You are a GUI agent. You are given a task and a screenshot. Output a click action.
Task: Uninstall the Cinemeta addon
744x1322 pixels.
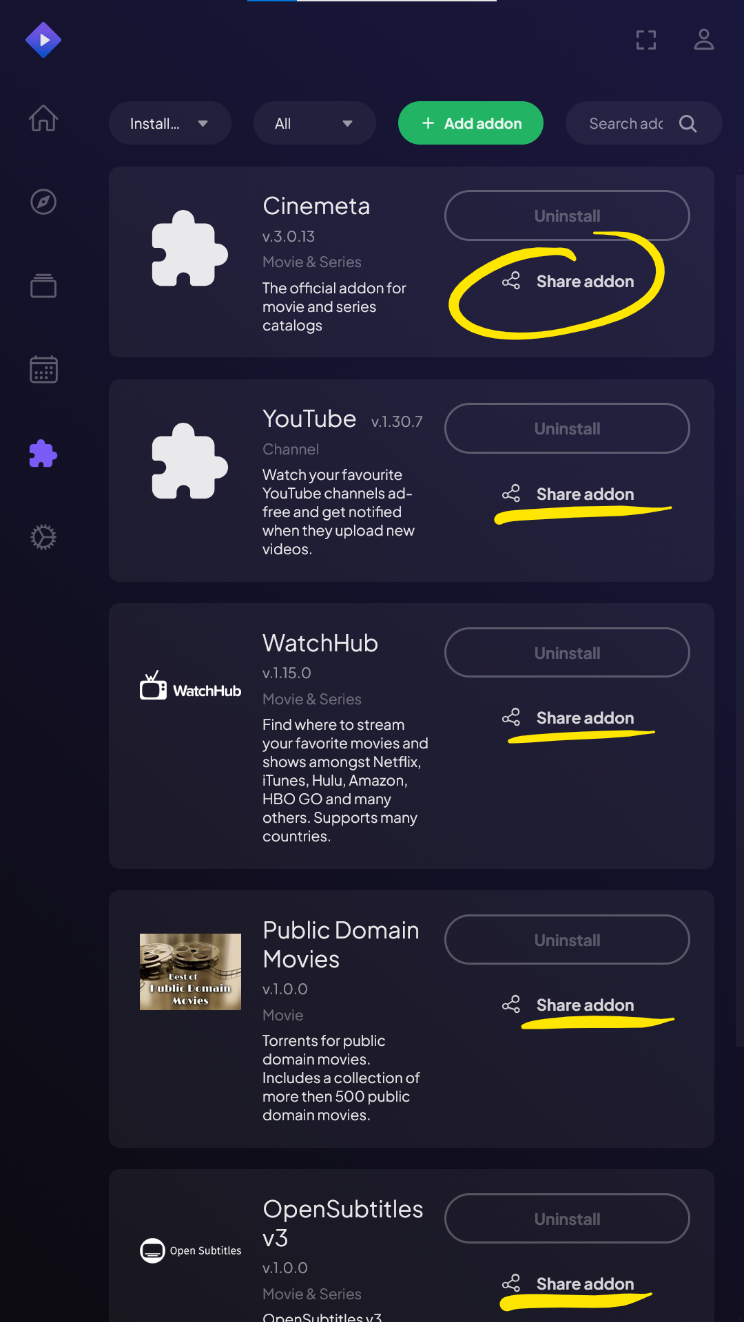coord(567,216)
